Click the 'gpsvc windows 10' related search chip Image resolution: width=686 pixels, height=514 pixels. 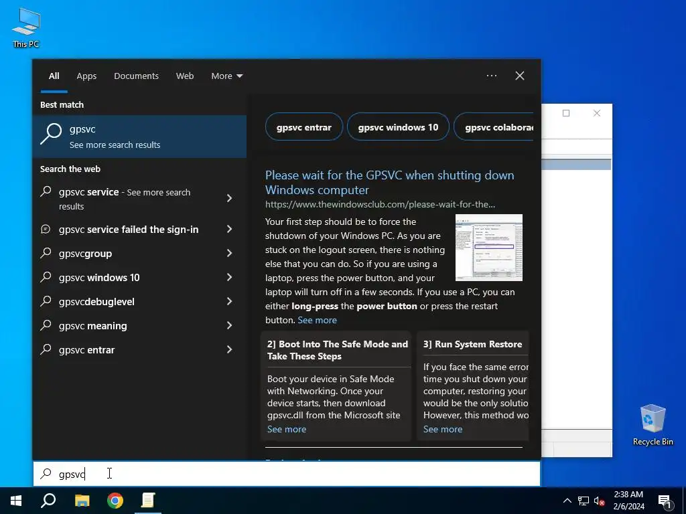[398, 127]
